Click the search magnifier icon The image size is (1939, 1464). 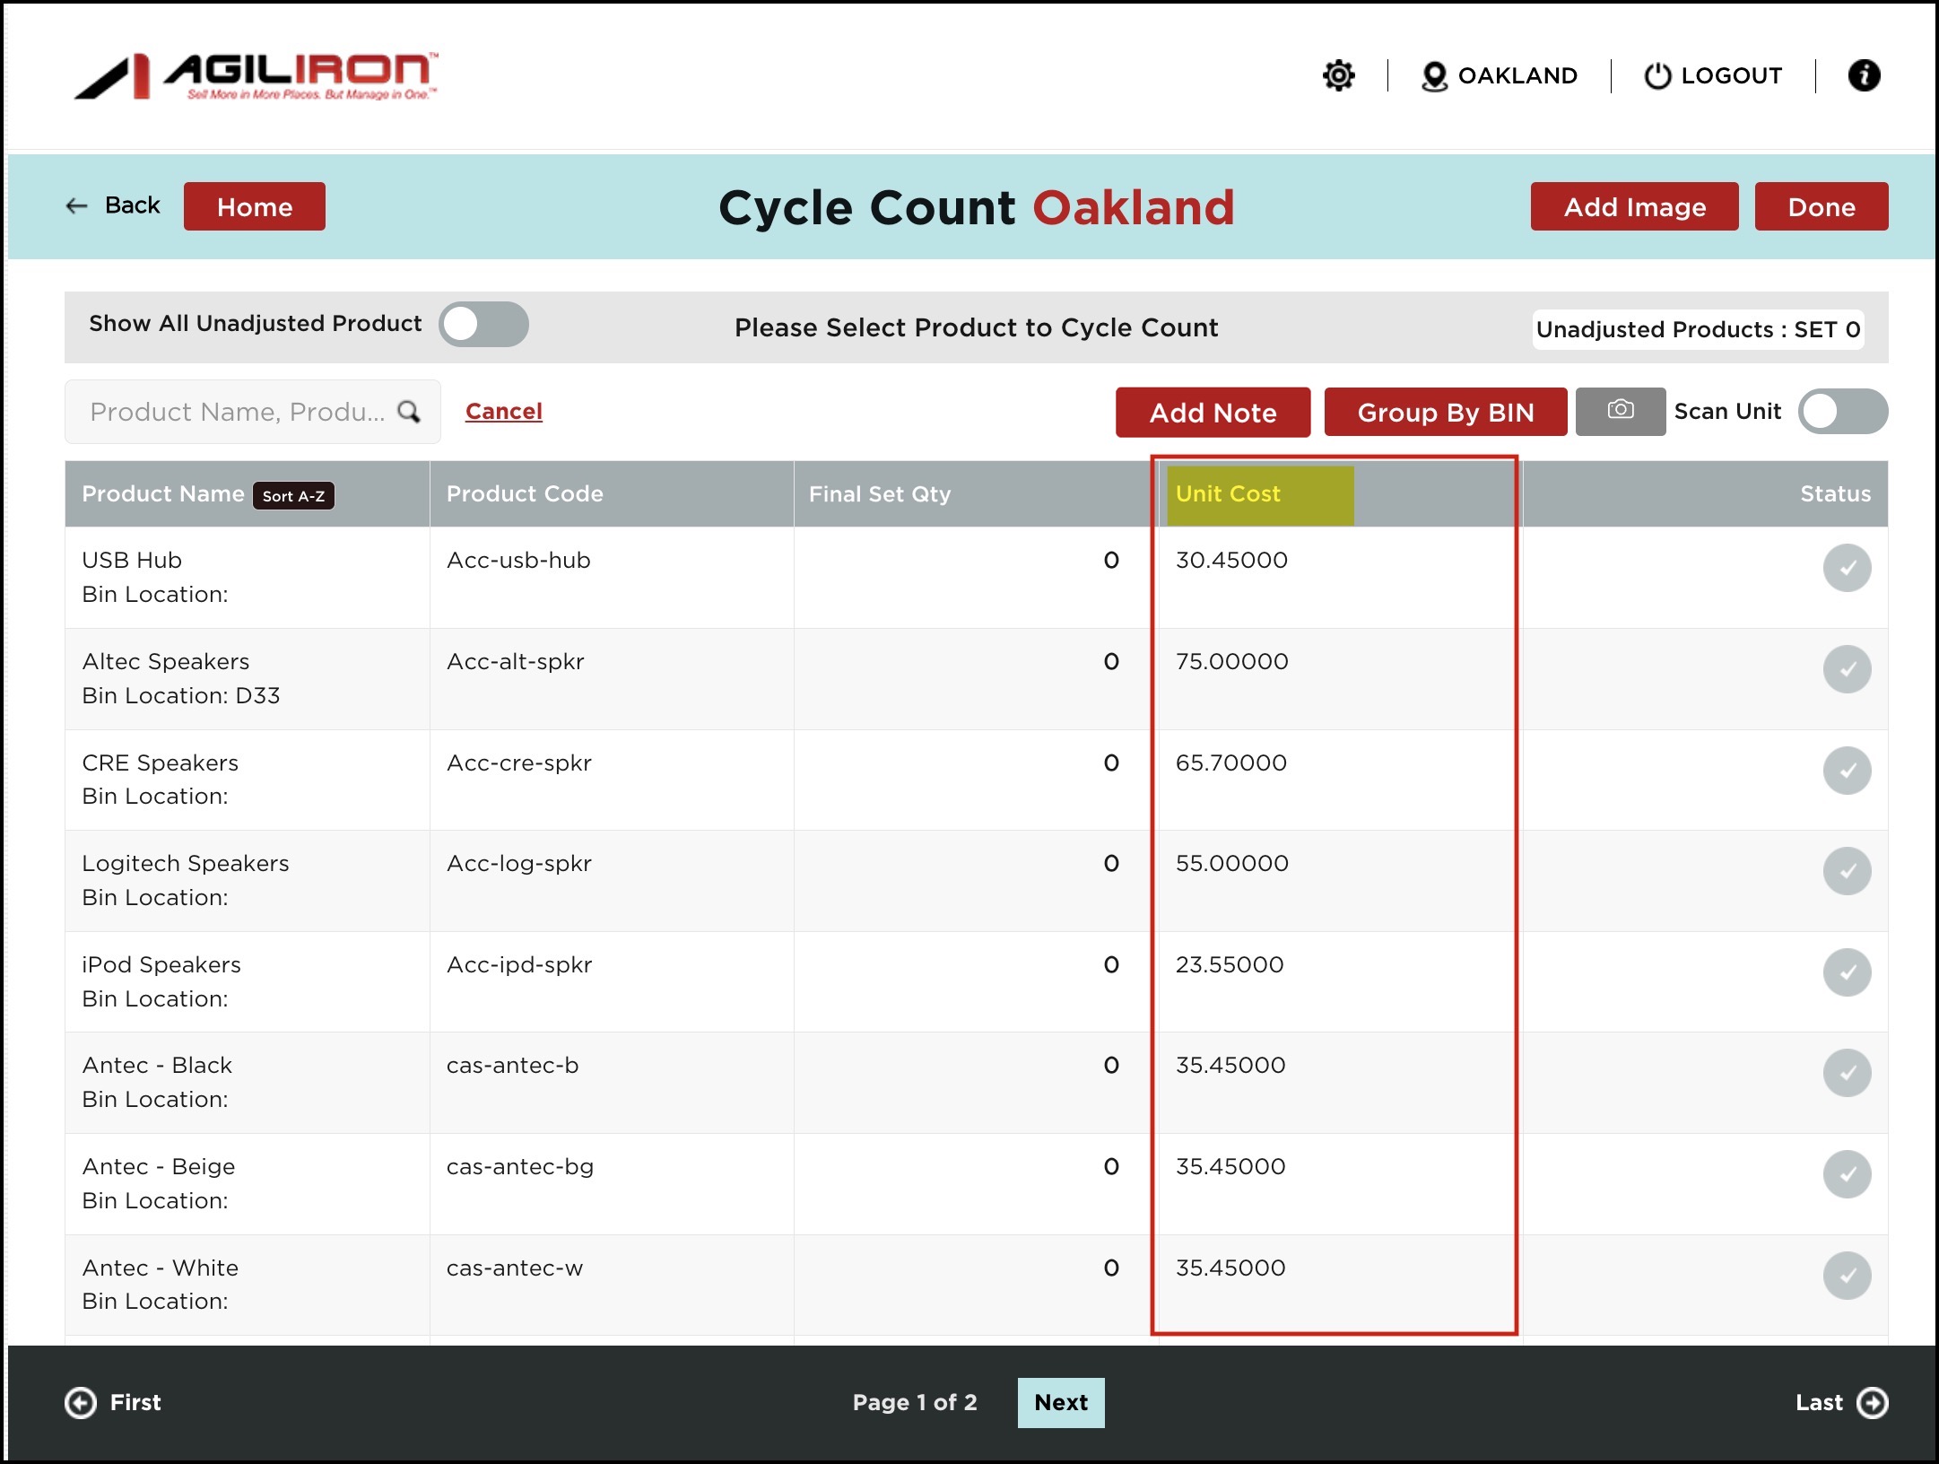(x=409, y=412)
